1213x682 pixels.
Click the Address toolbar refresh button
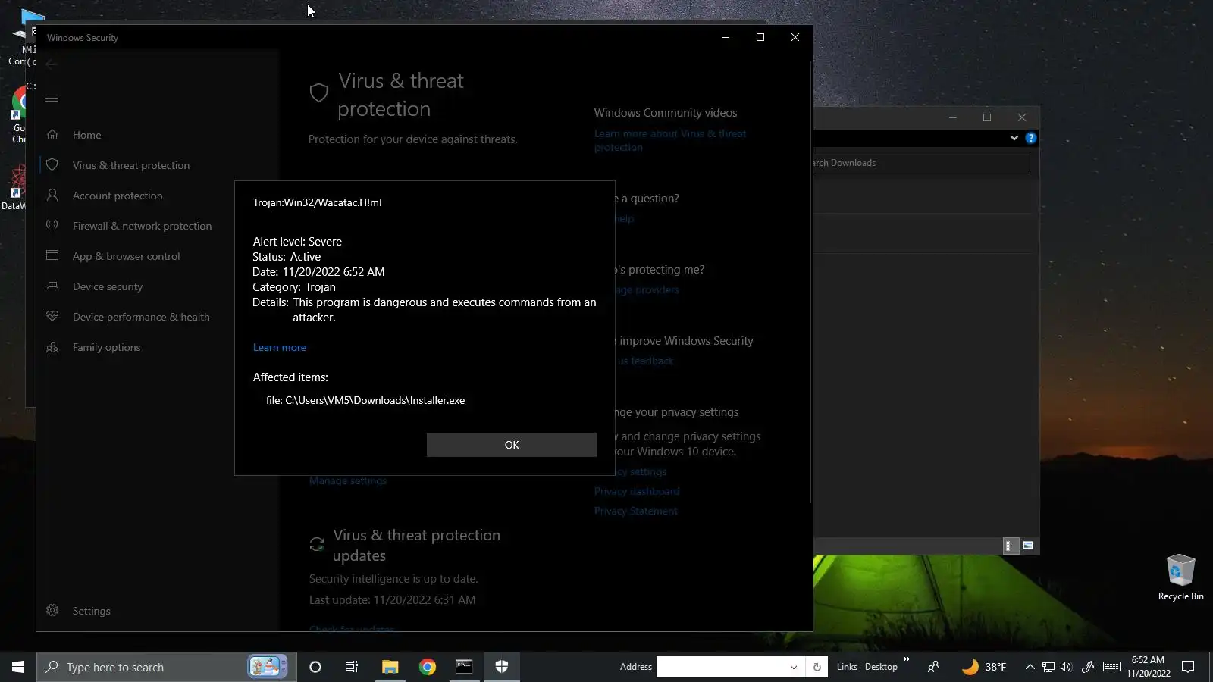pos(817,667)
